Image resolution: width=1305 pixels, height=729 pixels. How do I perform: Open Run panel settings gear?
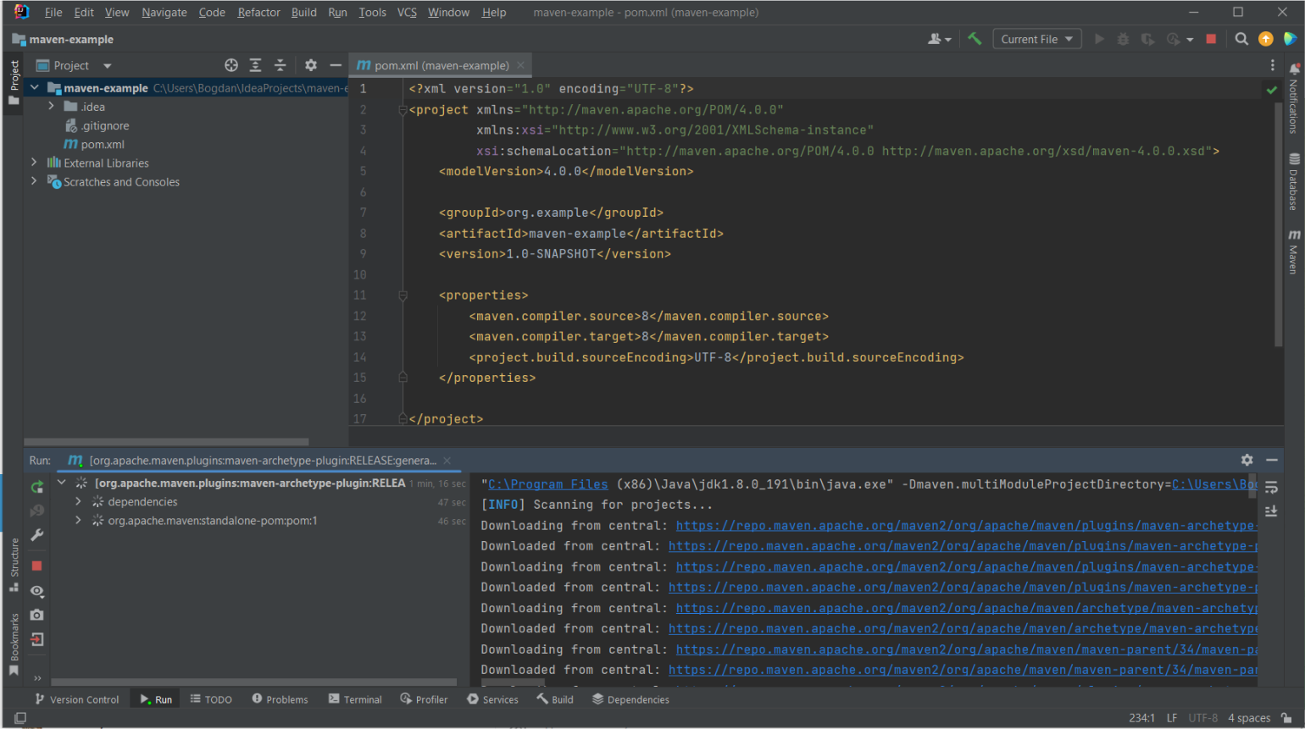[1247, 460]
